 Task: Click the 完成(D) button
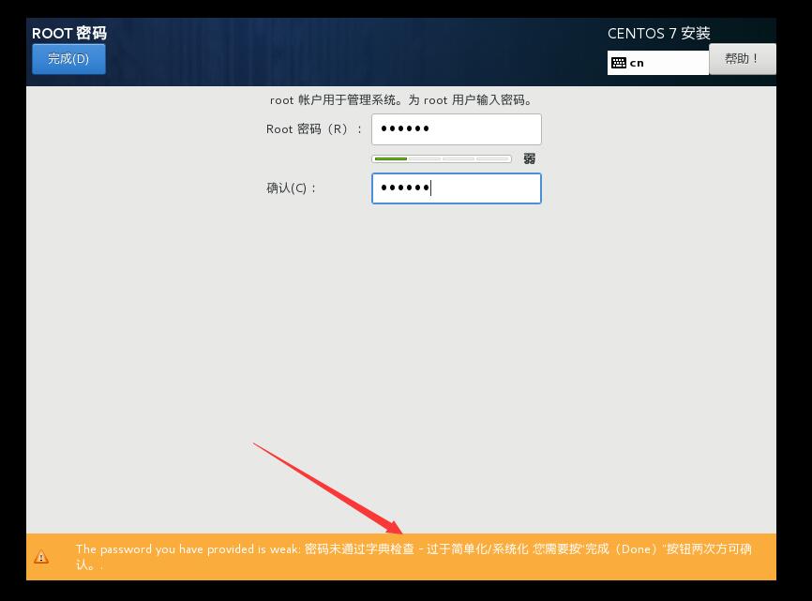click(x=68, y=58)
